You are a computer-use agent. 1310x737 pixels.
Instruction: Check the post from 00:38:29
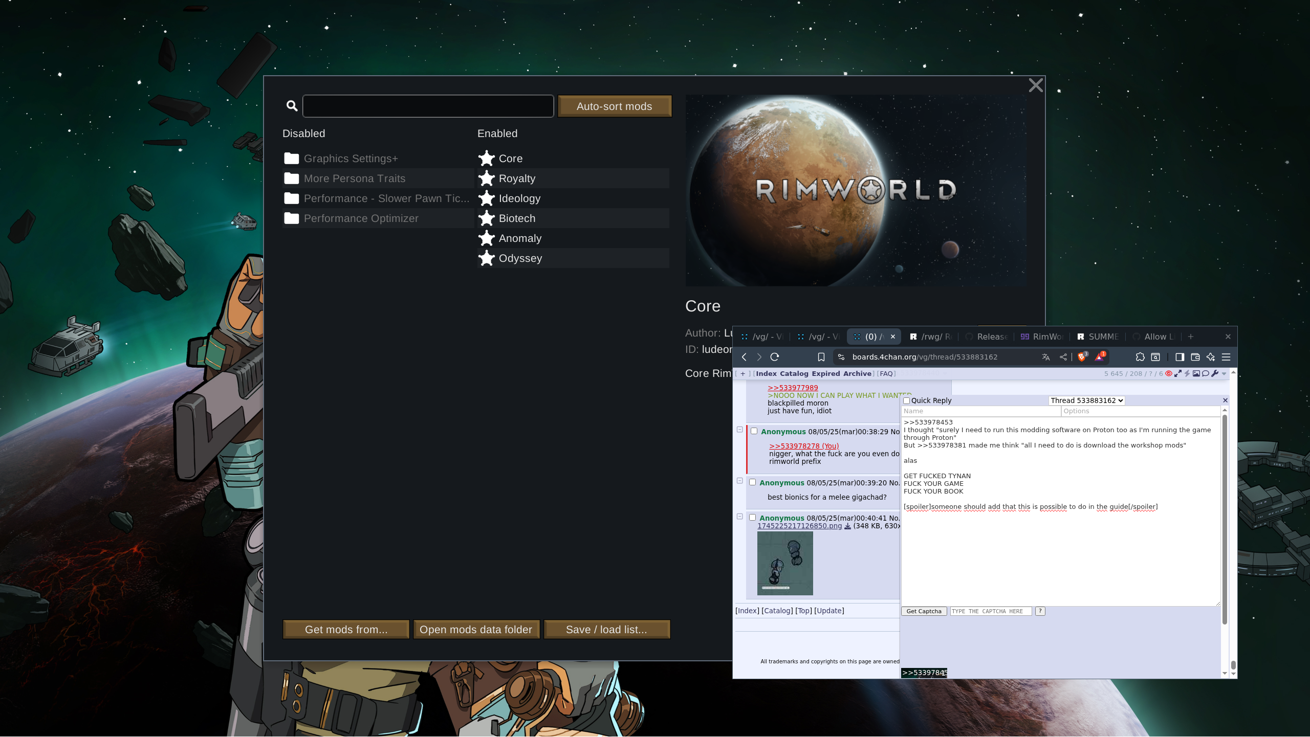(x=754, y=431)
